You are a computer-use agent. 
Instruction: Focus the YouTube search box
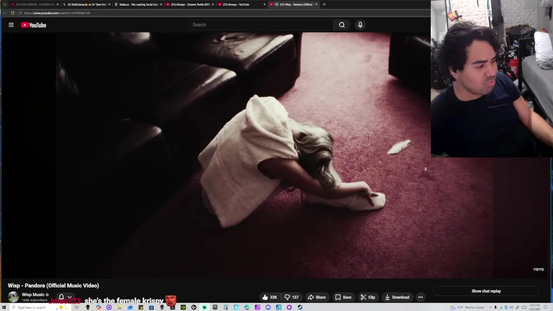coord(261,25)
